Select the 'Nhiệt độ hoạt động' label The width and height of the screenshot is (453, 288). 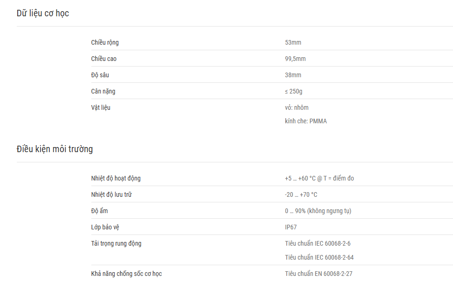tap(116, 179)
